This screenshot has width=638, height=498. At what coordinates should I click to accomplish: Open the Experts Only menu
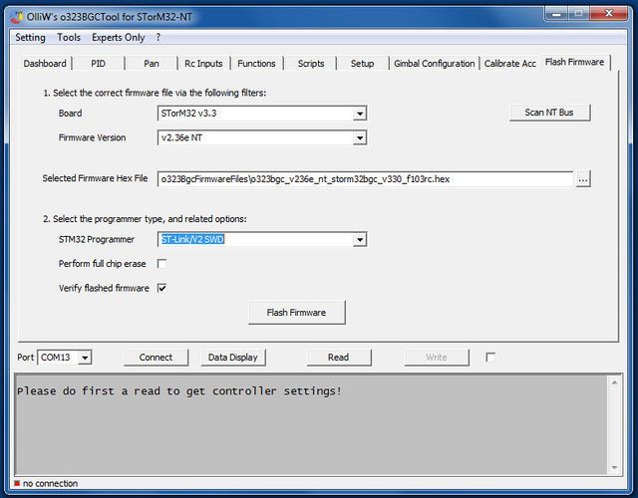[x=120, y=37]
